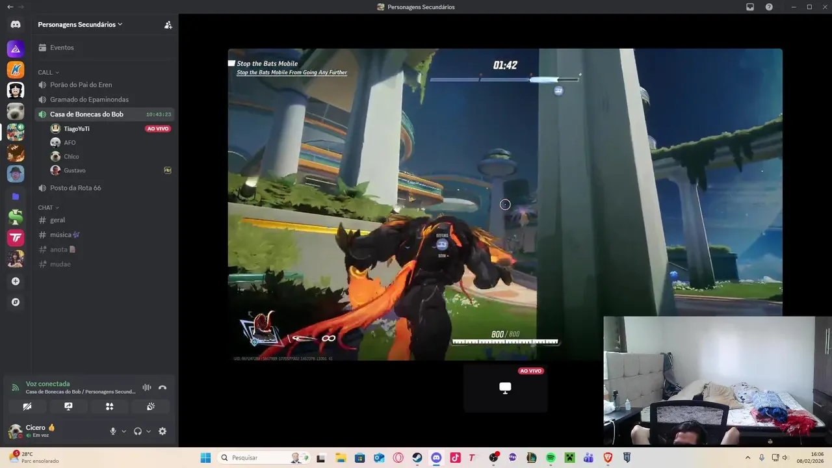Open the red T logo server icon
This screenshot has height=468, width=832.
click(x=16, y=238)
